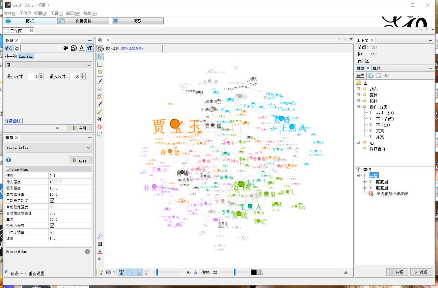This screenshot has height=288, width=438.
Task: Click the 应用 apply button
Action: click(x=79, y=128)
